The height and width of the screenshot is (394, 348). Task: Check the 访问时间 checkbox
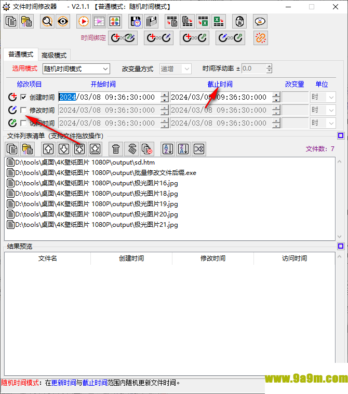(24, 123)
